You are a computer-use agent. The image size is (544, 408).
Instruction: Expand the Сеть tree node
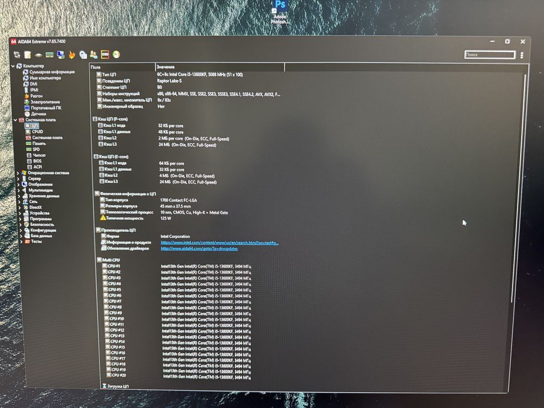pyautogui.click(x=20, y=202)
